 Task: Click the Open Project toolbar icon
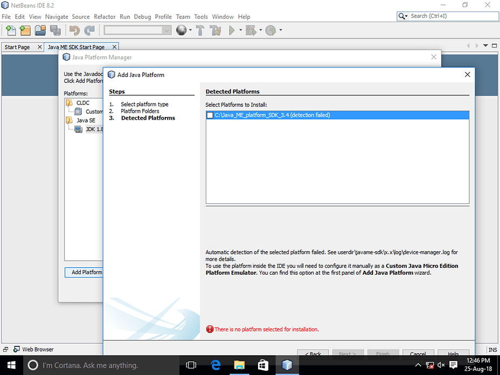tap(40, 30)
